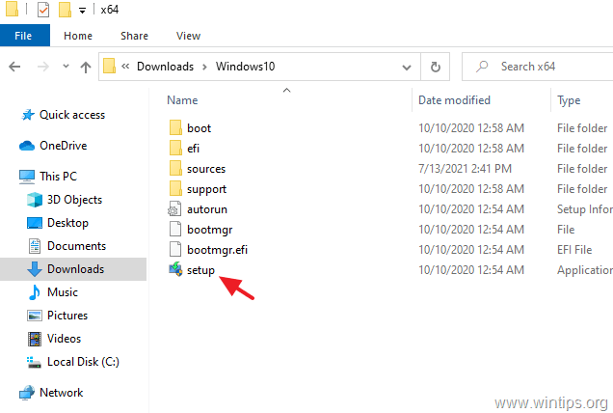Select This PC in navigation pane
Viewport: 613px width, 413px height.
(58, 177)
